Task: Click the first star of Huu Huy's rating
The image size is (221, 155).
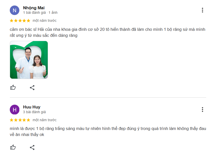Action: 12,120
